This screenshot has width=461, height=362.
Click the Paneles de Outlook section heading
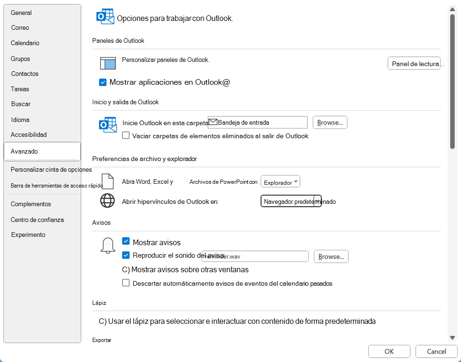[x=118, y=40]
